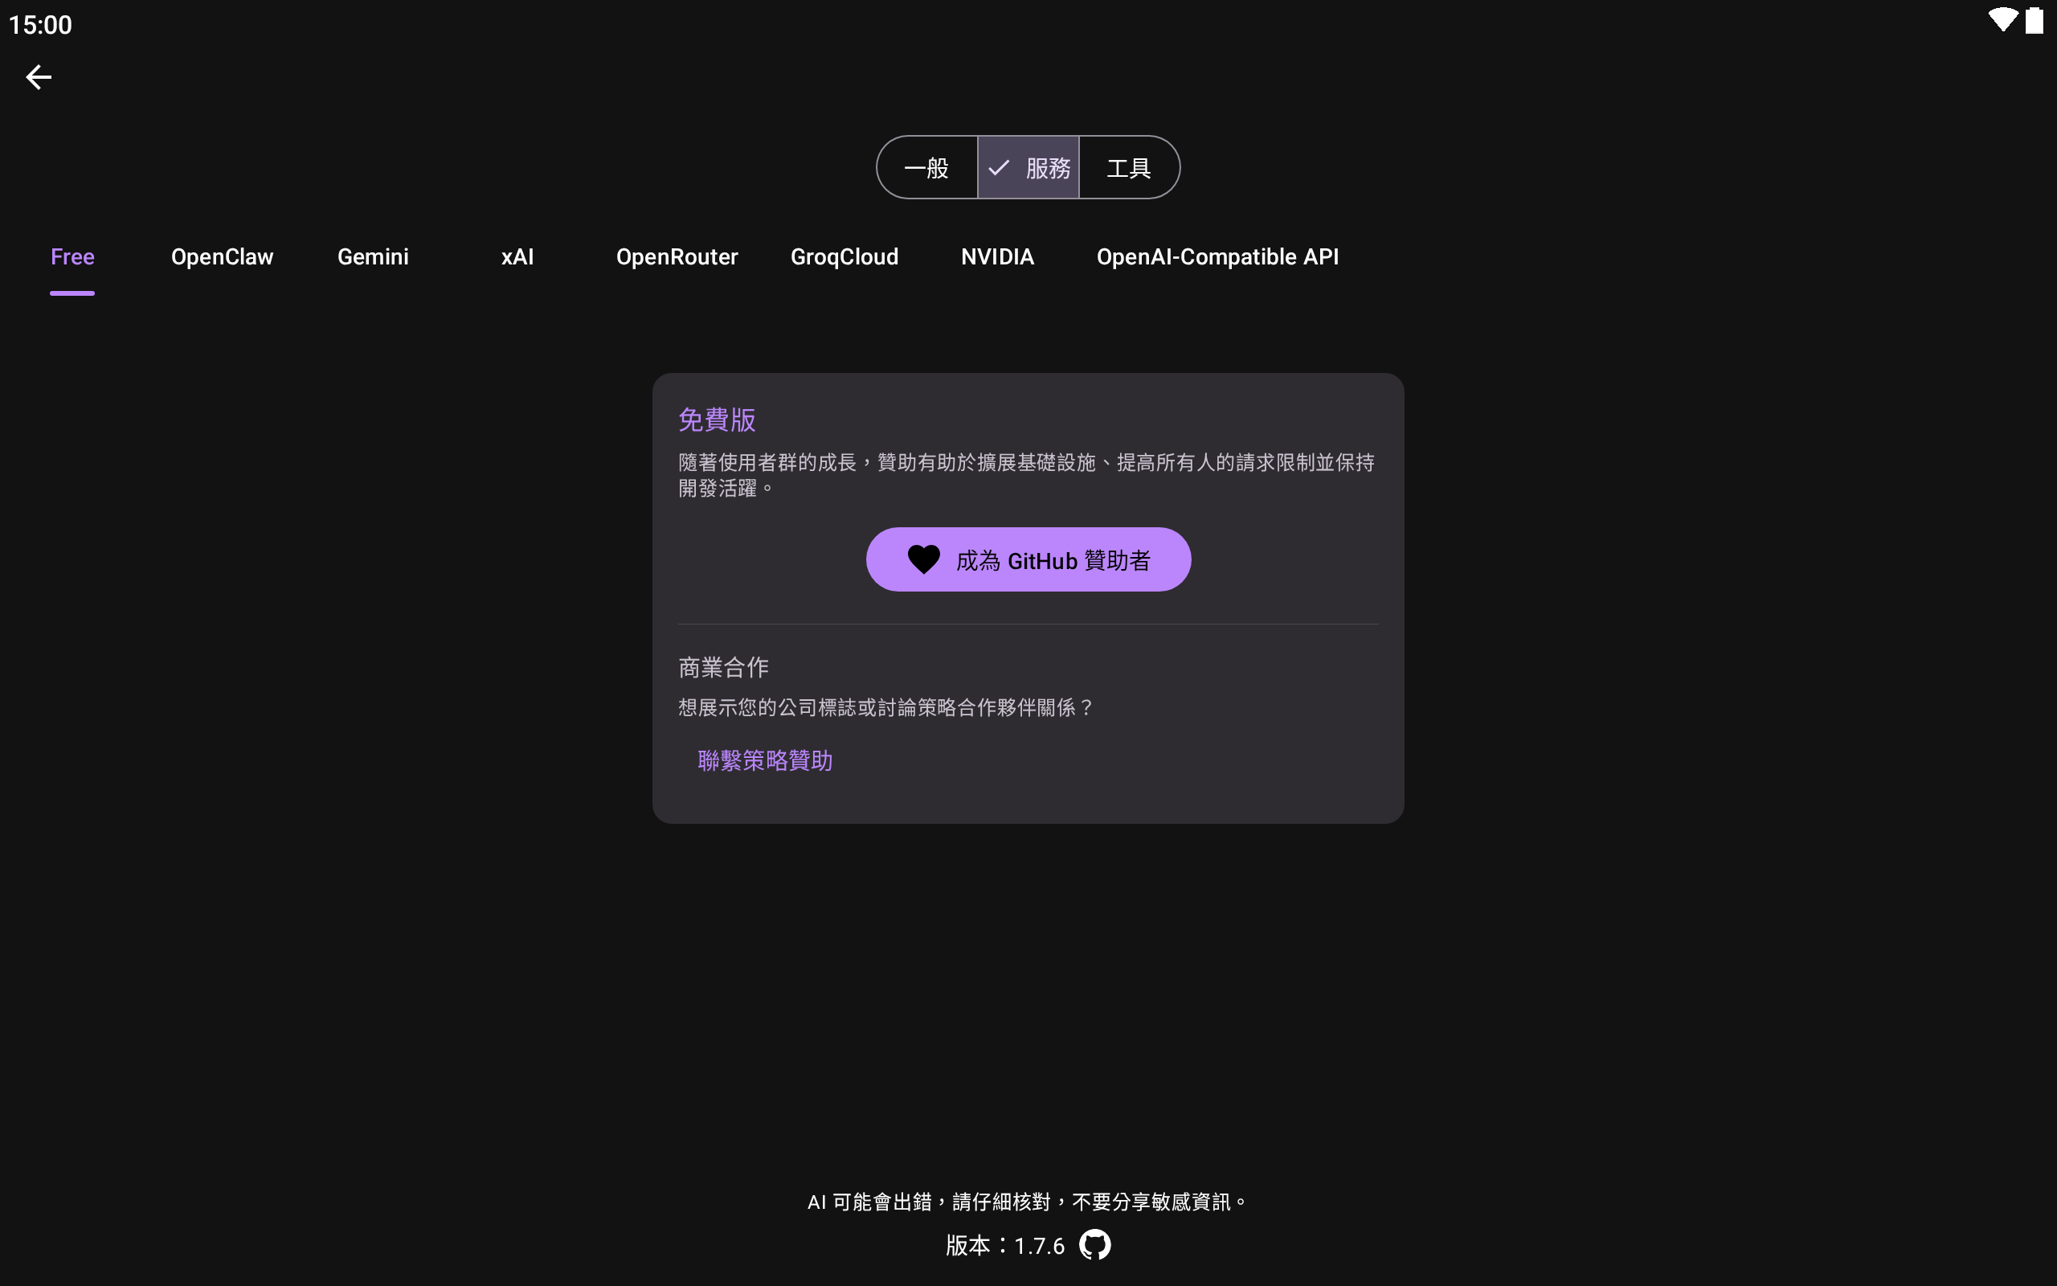This screenshot has width=2057, height=1286.
Task: Tap the 免費版 card heading
Action: pos(717,420)
